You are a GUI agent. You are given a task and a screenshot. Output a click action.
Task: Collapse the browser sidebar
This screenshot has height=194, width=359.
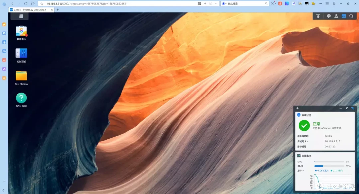coord(4,190)
